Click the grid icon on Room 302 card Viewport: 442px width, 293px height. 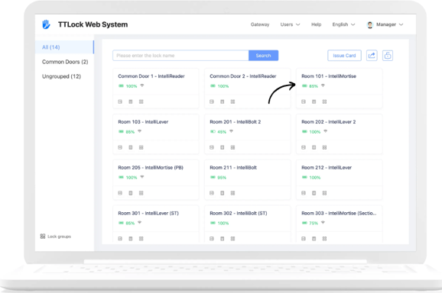click(x=232, y=239)
